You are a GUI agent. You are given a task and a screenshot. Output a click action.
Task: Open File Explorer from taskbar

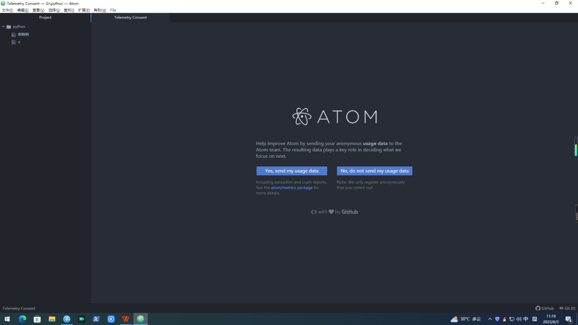52,319
